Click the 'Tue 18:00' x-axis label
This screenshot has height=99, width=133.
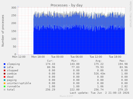[115, 57]
